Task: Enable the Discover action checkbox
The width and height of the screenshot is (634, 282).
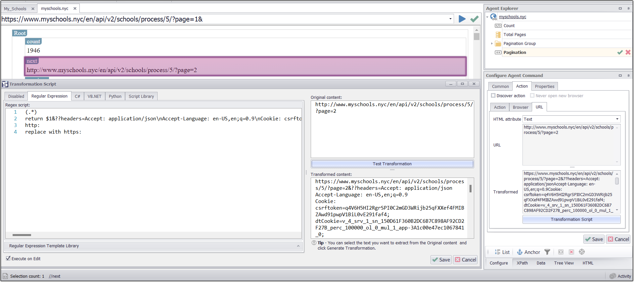Action: pos(493,96)
